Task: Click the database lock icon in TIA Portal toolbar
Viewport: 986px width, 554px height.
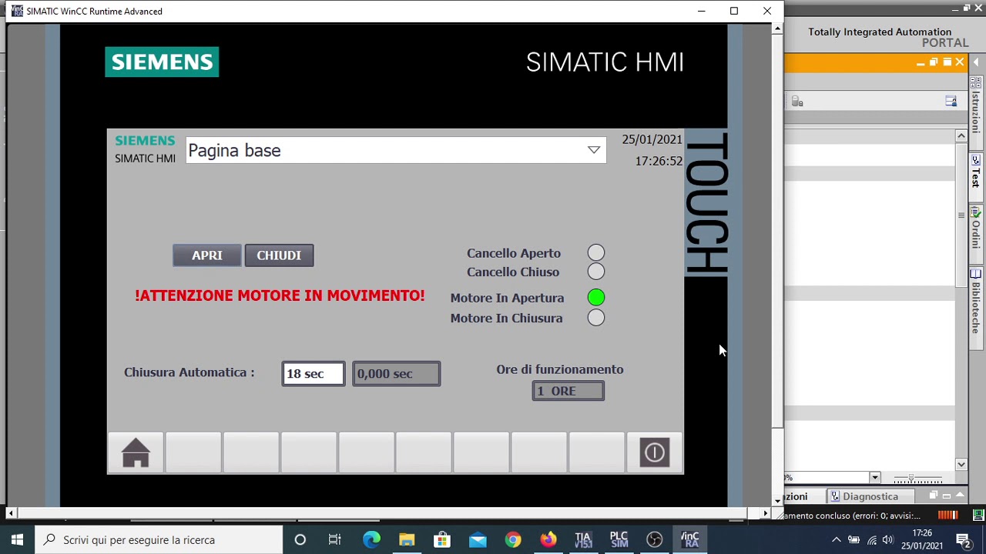Action: (x=797, y=102)
